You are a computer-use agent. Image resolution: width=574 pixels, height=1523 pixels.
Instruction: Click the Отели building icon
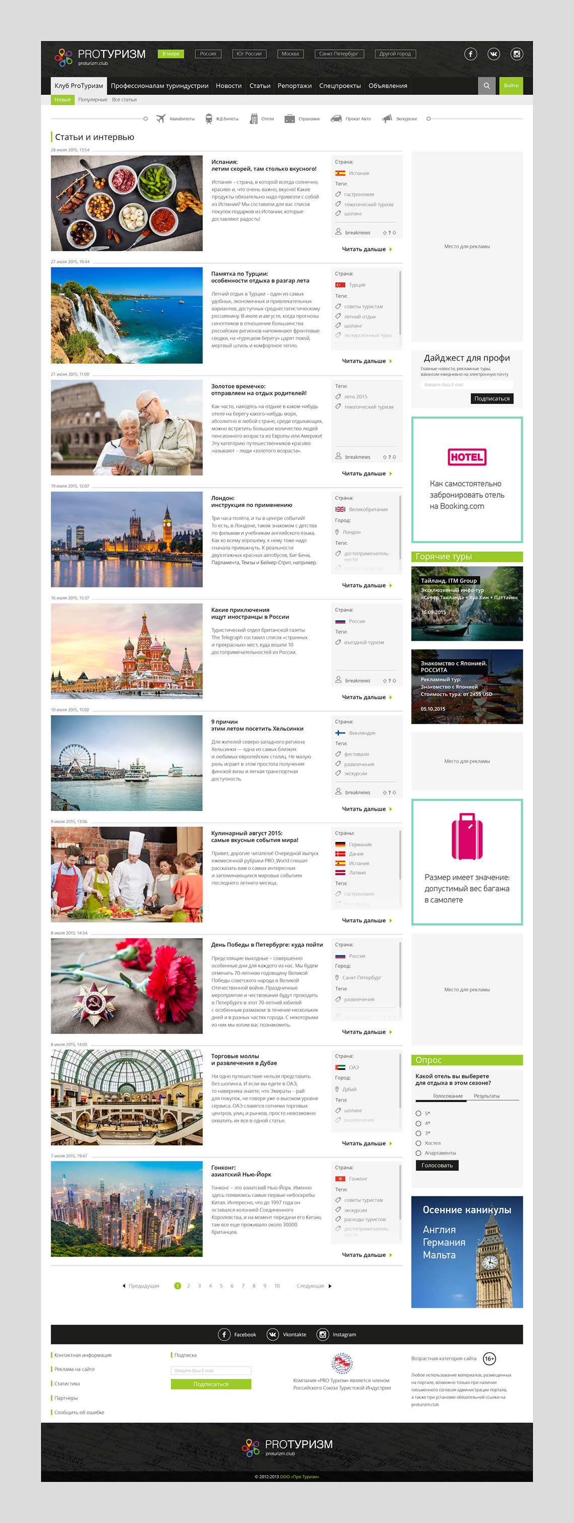point(254,119)
